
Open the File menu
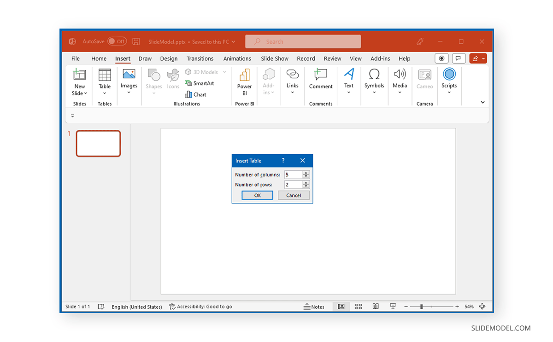pyautogui.click(x=76, y=58)
